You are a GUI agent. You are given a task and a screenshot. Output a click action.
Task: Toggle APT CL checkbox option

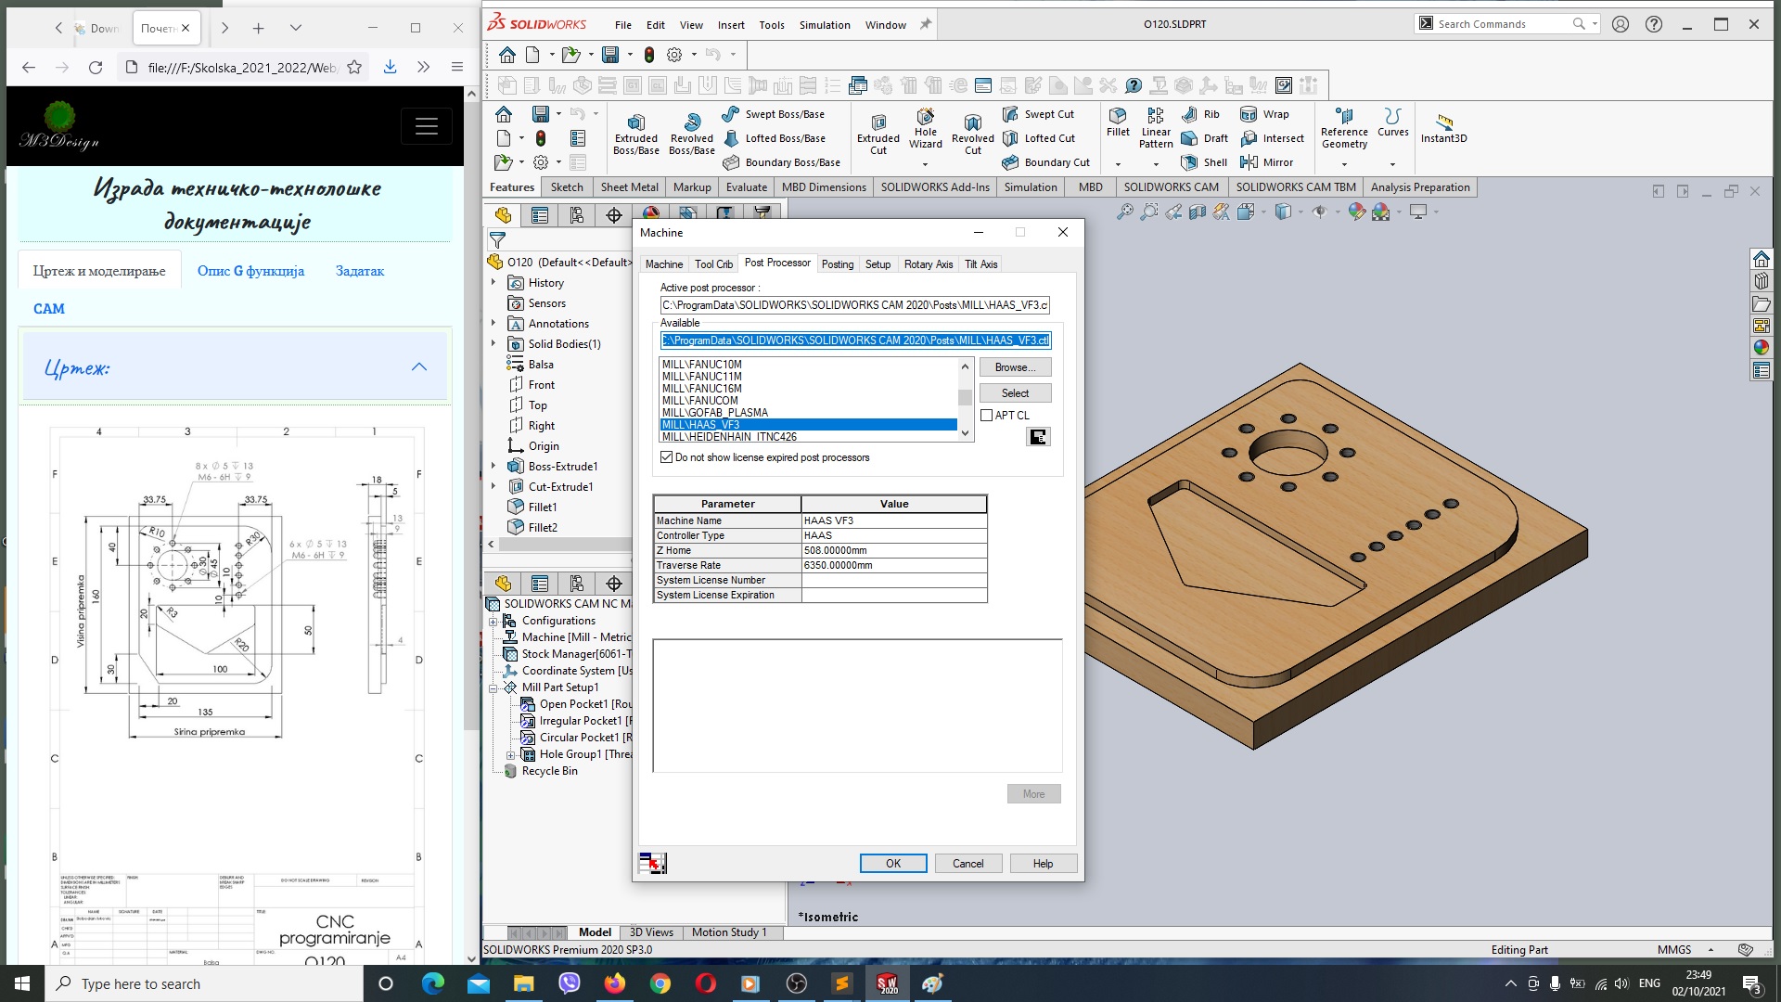987,415
